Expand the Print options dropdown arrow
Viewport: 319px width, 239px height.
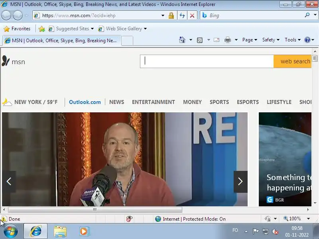pyautogui.click(x=236, y=40)
